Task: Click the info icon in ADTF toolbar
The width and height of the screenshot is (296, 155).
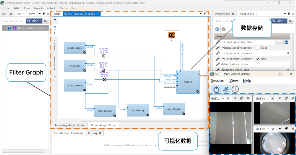Action: click(x=235, y=89)
